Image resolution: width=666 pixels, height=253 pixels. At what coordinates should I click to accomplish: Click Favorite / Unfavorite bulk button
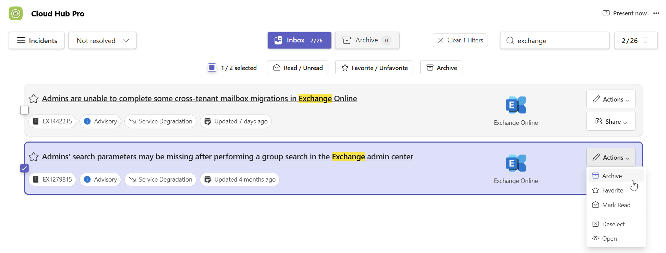374,68
